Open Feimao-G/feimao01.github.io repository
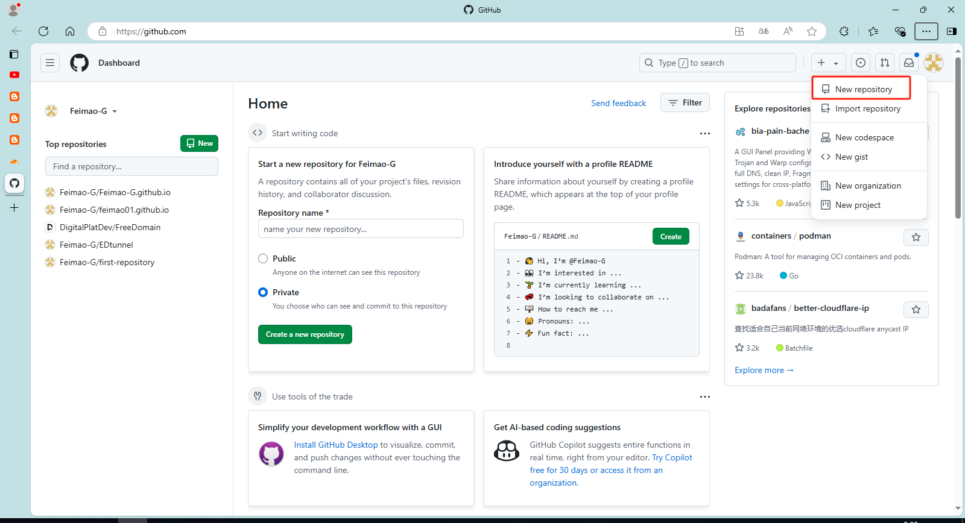Image resolution: width=965 pixels, height=523 pixels. (114, 210)
